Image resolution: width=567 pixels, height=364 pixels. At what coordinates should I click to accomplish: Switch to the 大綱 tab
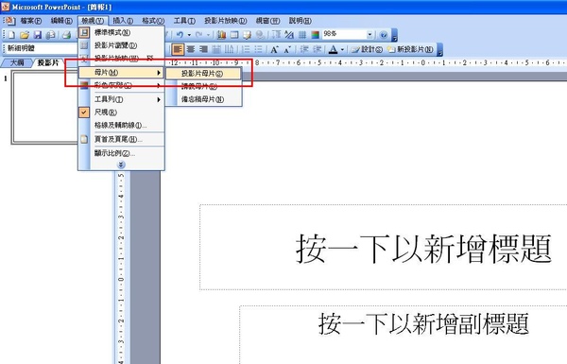point(17,62)
